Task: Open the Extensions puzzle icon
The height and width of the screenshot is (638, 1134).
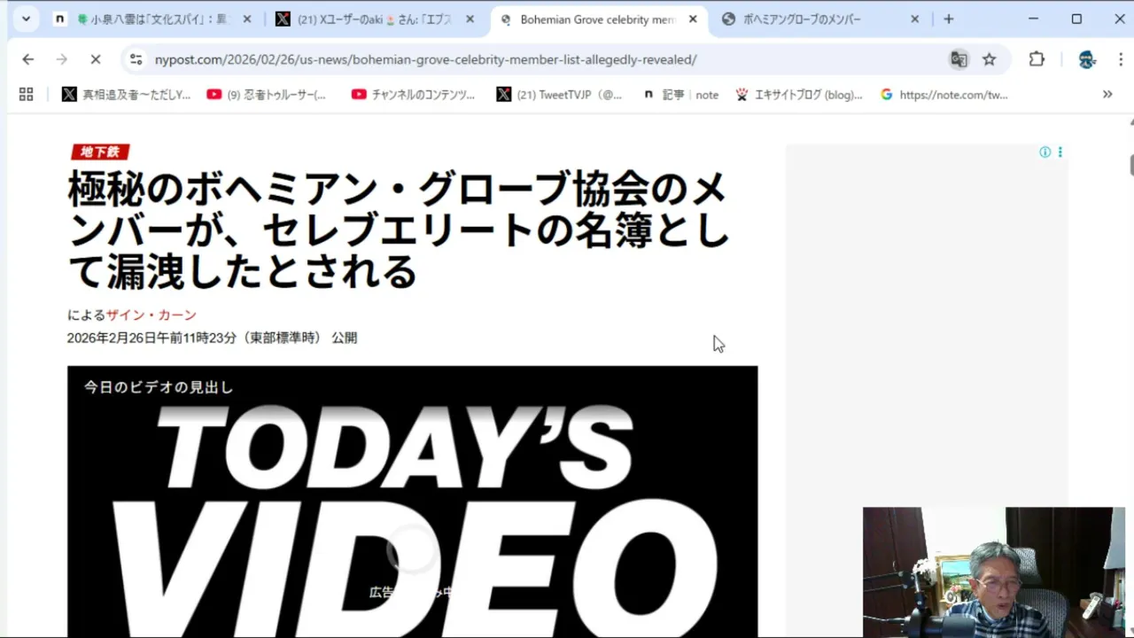Action: pyautogui.click(x=1037, y=59)
